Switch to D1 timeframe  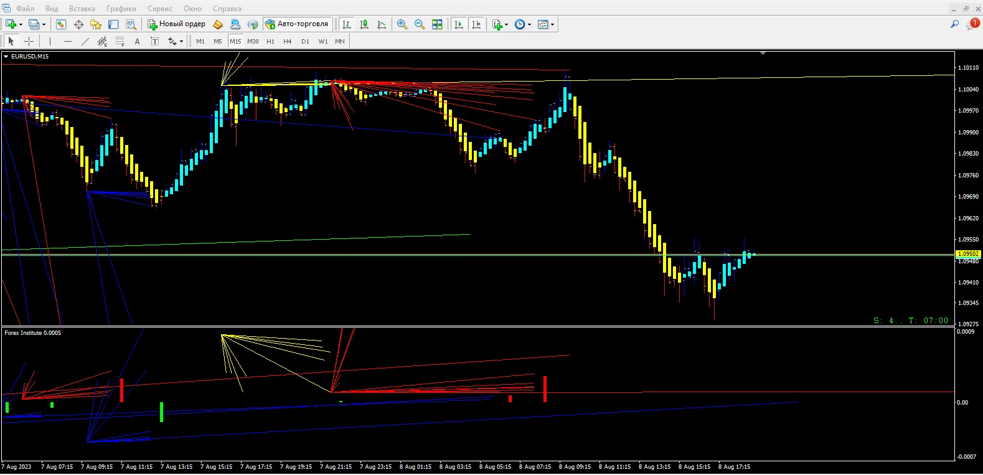click(x=305, y=42)
